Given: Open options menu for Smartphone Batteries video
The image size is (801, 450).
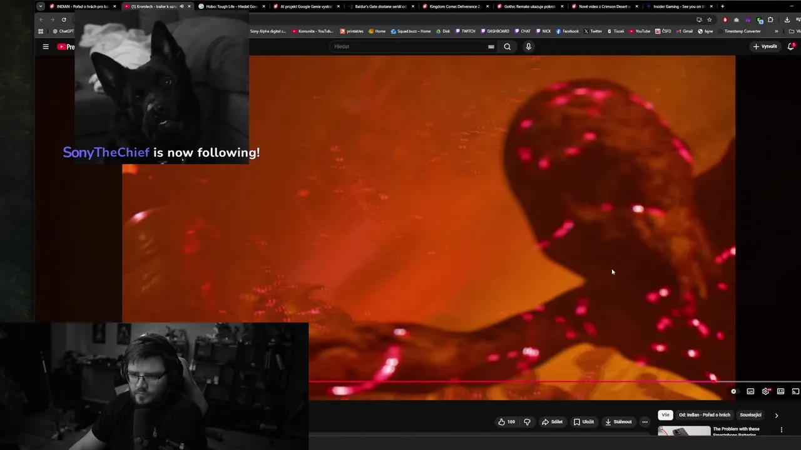Looking at the screenshot, I should click(x=781, y=430).
